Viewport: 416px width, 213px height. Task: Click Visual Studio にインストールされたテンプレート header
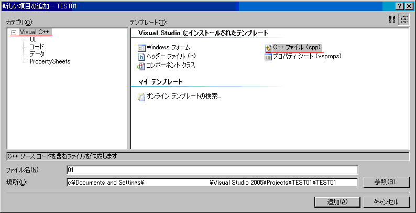point(203,33)
